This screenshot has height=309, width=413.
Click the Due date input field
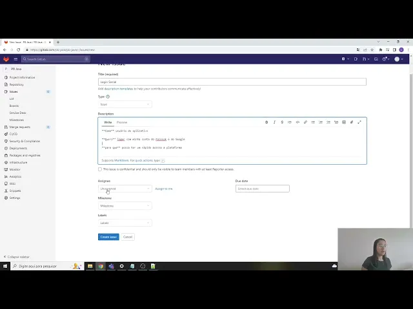263,189
